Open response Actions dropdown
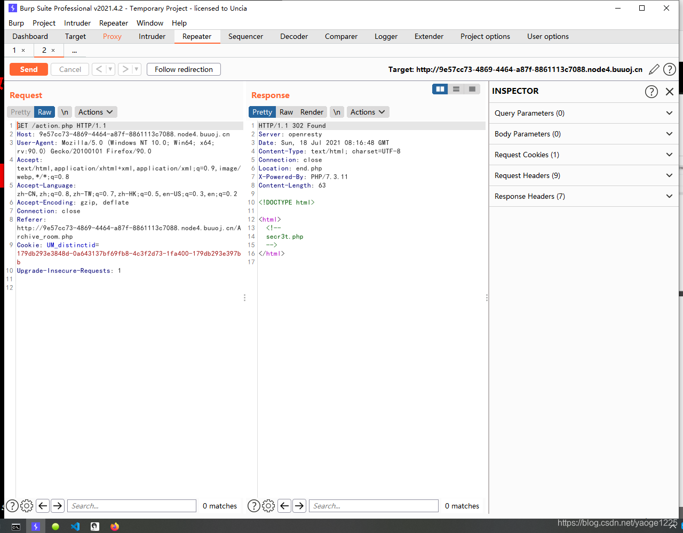This screenshot has height=533, width=683. (x=368, y=112)
